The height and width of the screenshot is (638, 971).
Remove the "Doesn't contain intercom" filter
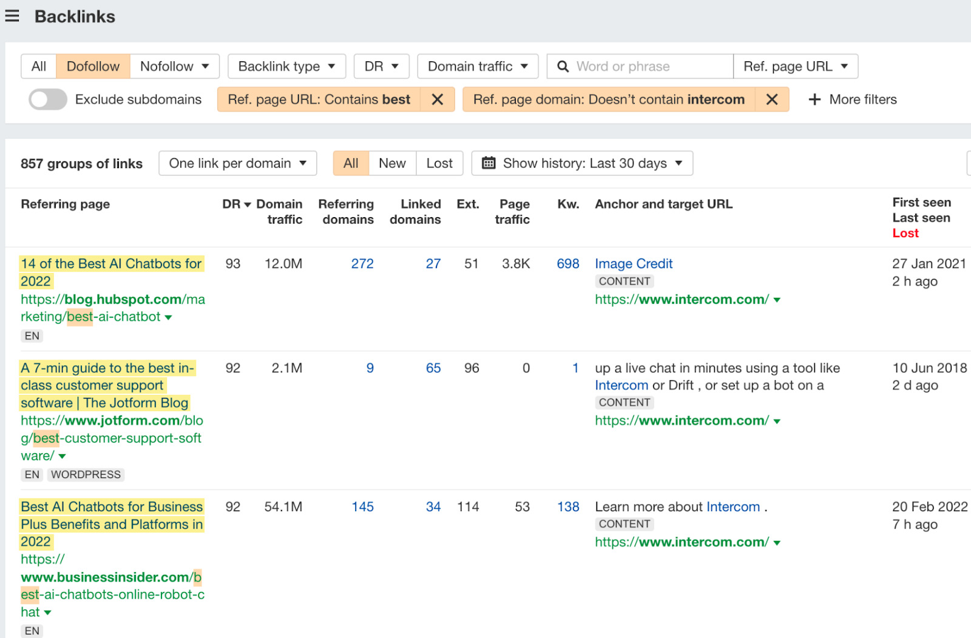click(x=772, y=99)
